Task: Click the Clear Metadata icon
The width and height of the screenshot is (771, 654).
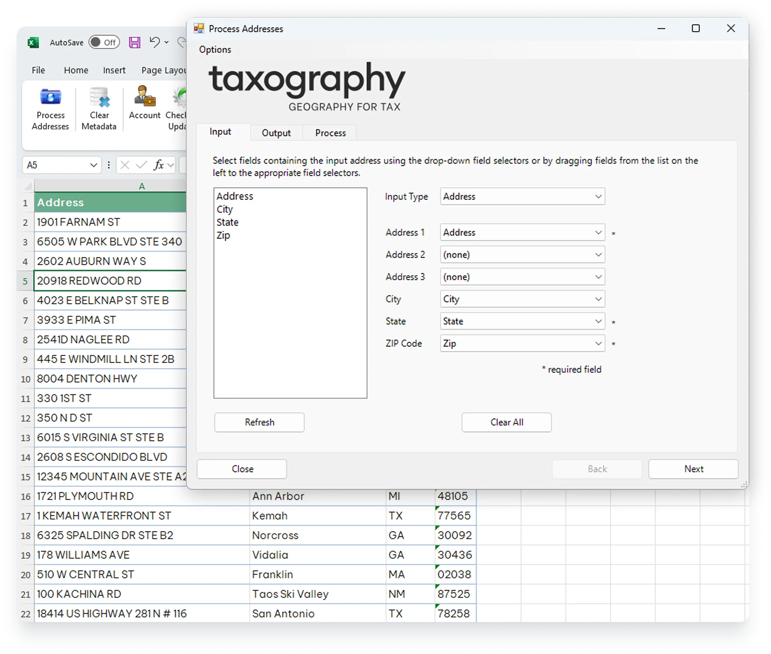Action: [x=99, y=98]
